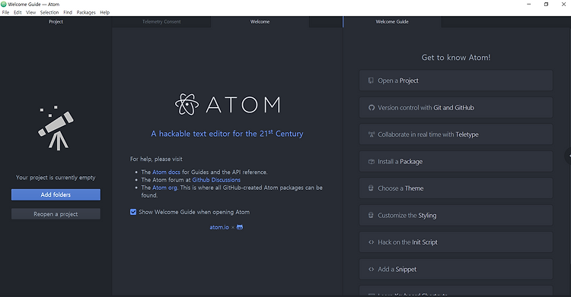Click the dock toggle handle on right edge
571x297 pixels.
568,156
